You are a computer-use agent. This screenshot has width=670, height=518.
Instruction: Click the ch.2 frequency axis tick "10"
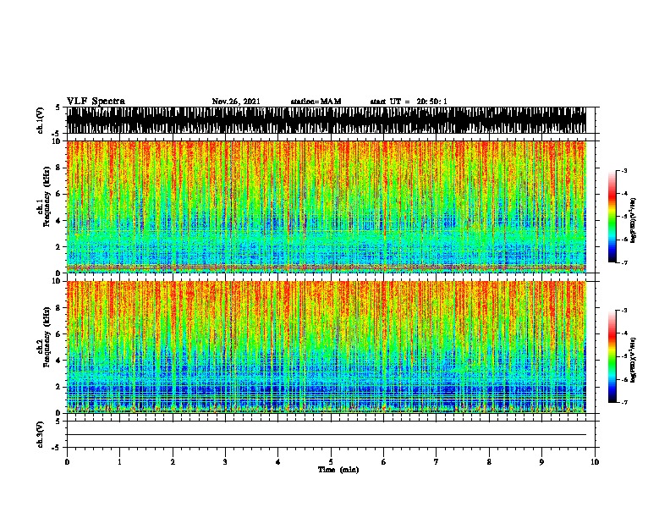coord(58,281)
